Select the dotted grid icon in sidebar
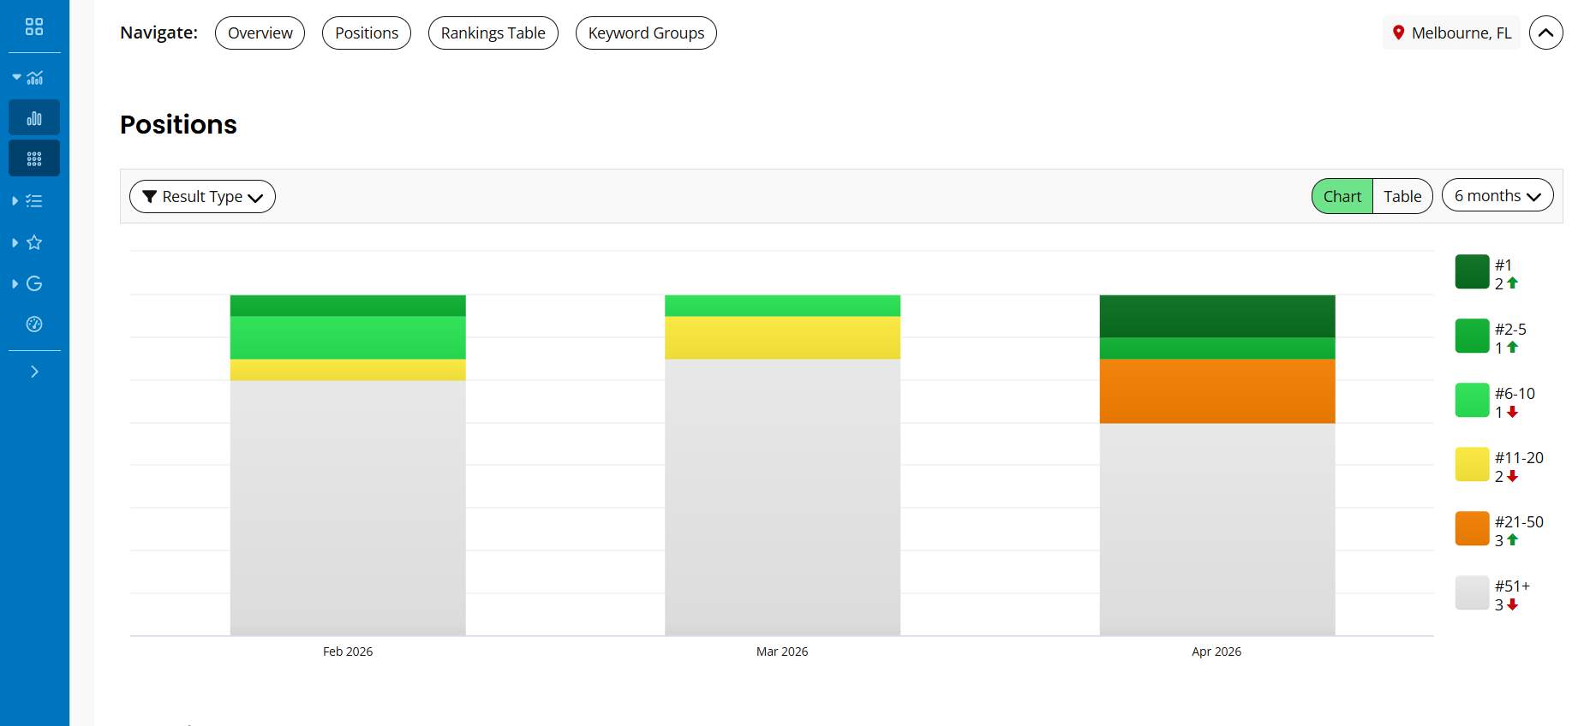Screen dimensions: 1578x726 [34, 159]
